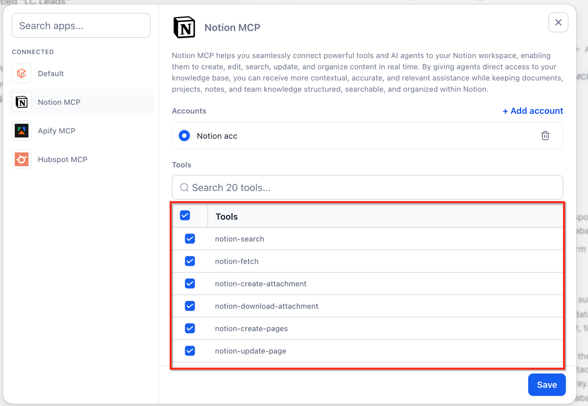
Task: Click the notion-create-attachment tool name
Action: coord(260,284)
